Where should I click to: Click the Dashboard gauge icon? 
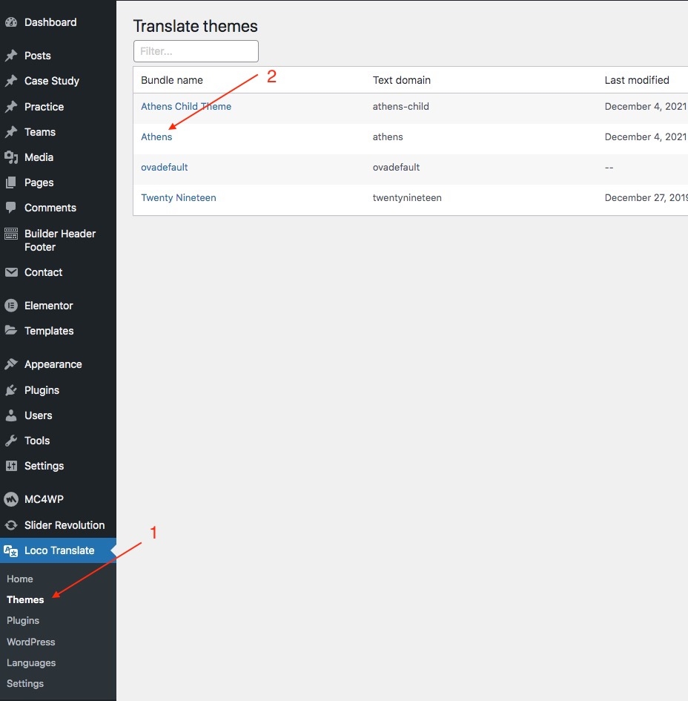click(11, 23)
